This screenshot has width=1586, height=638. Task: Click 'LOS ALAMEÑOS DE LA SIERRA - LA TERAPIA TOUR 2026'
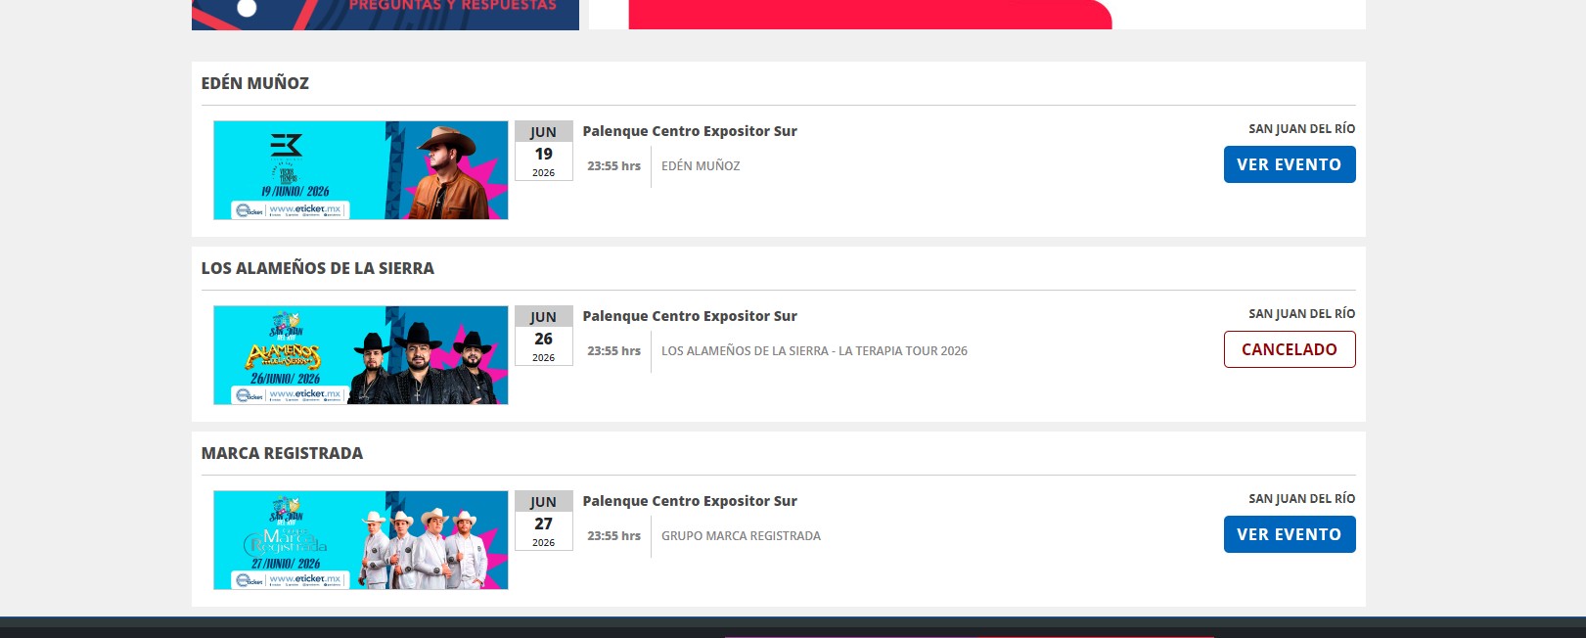814,351
